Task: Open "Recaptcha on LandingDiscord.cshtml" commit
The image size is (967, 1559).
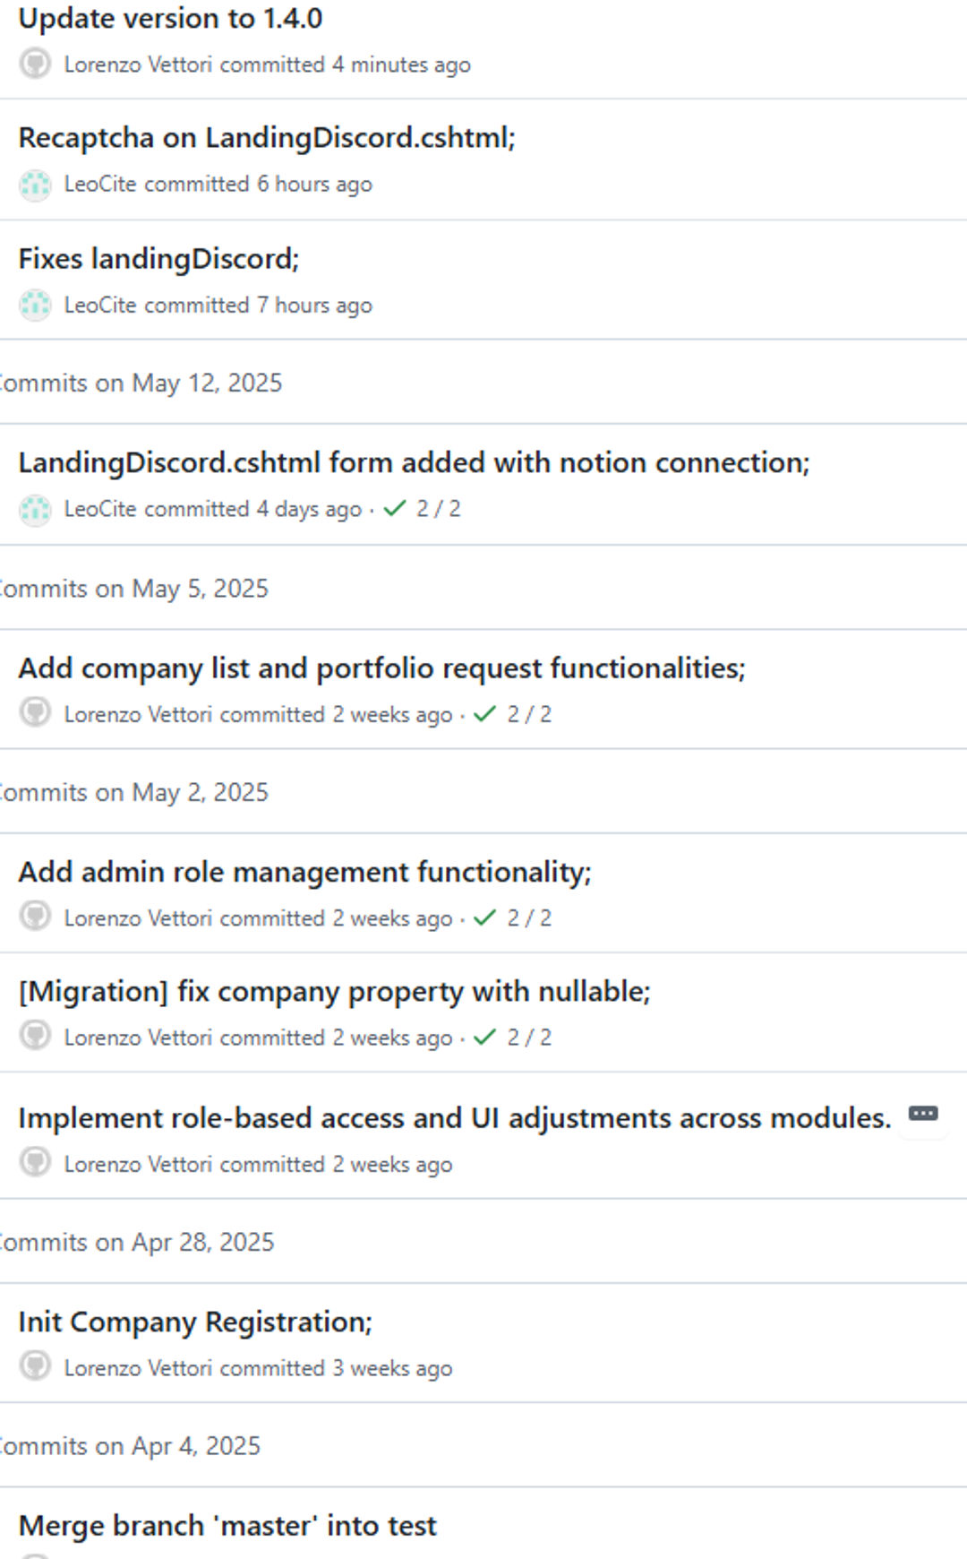Action: click(267, 138)
